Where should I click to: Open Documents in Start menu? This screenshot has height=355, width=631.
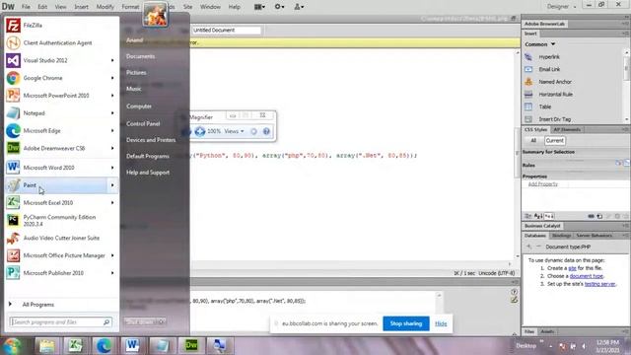(x=140, y=56)
